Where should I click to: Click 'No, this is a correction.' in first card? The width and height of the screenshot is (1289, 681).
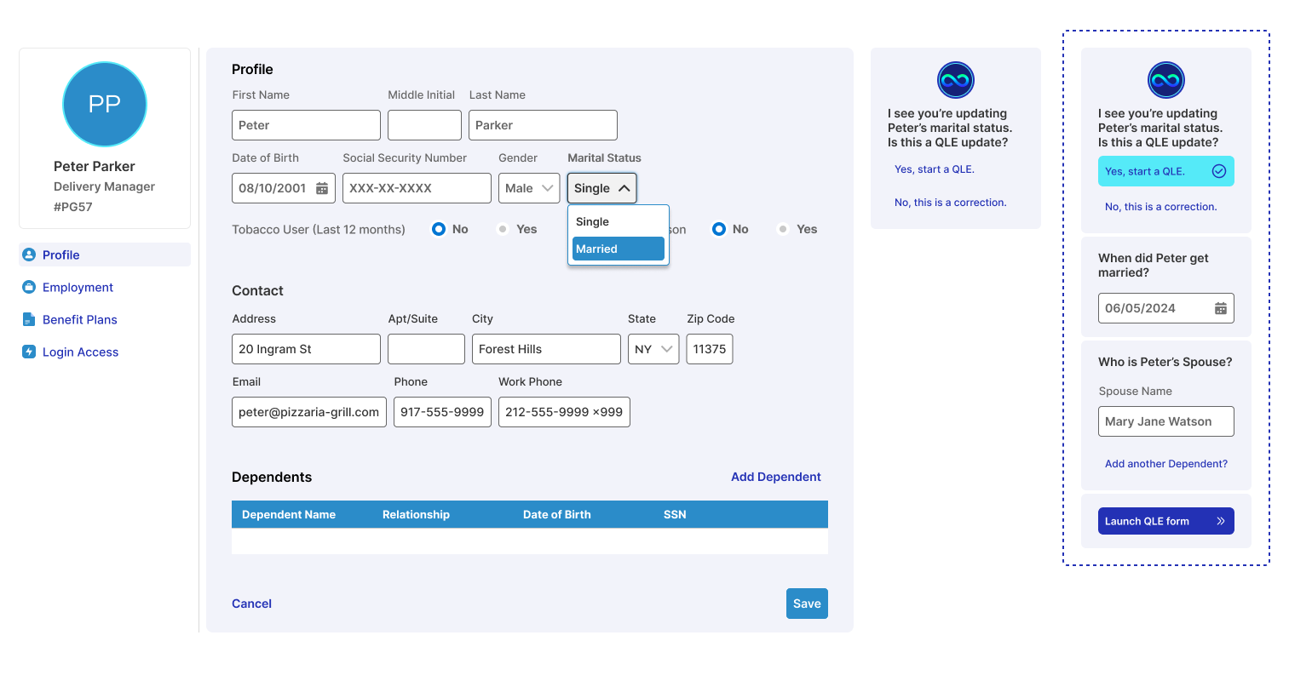pyautogui.click(x=951, y=203)
